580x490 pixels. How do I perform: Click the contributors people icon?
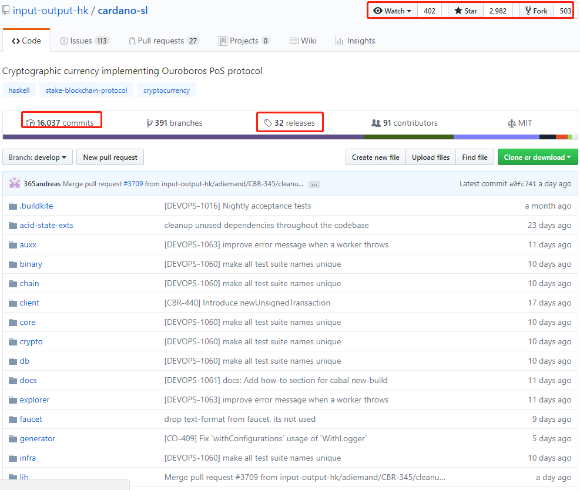pyautogui.click(x=376, y=123)
